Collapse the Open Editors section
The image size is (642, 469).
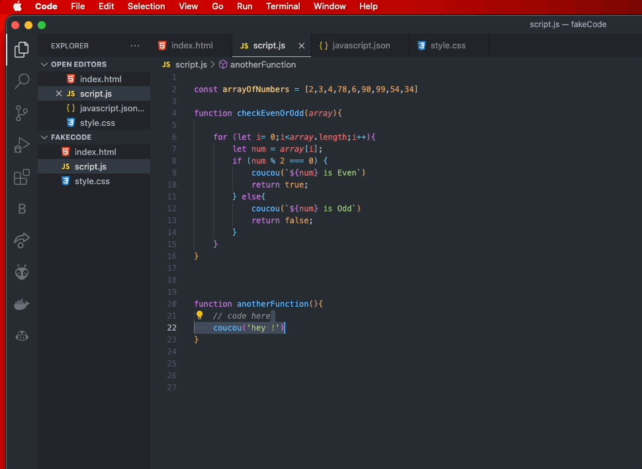pyautogui.click(x=45, y=64)
